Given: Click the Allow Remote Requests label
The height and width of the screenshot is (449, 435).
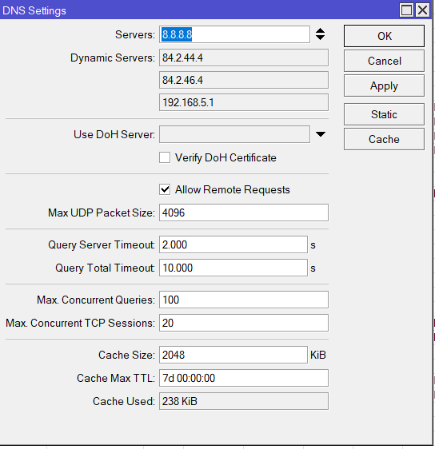Looking at the screenshot, I should pos(233,189).
